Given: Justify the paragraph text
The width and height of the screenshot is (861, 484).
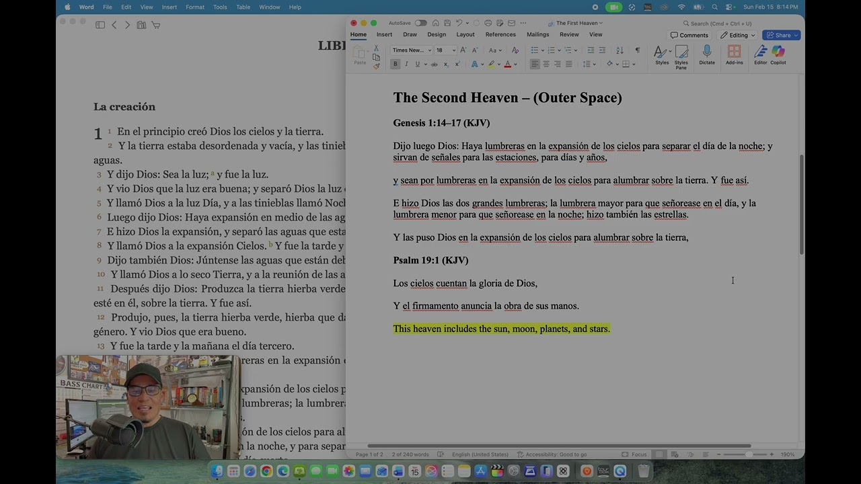Looking at the screenshot, I should 568,64.
